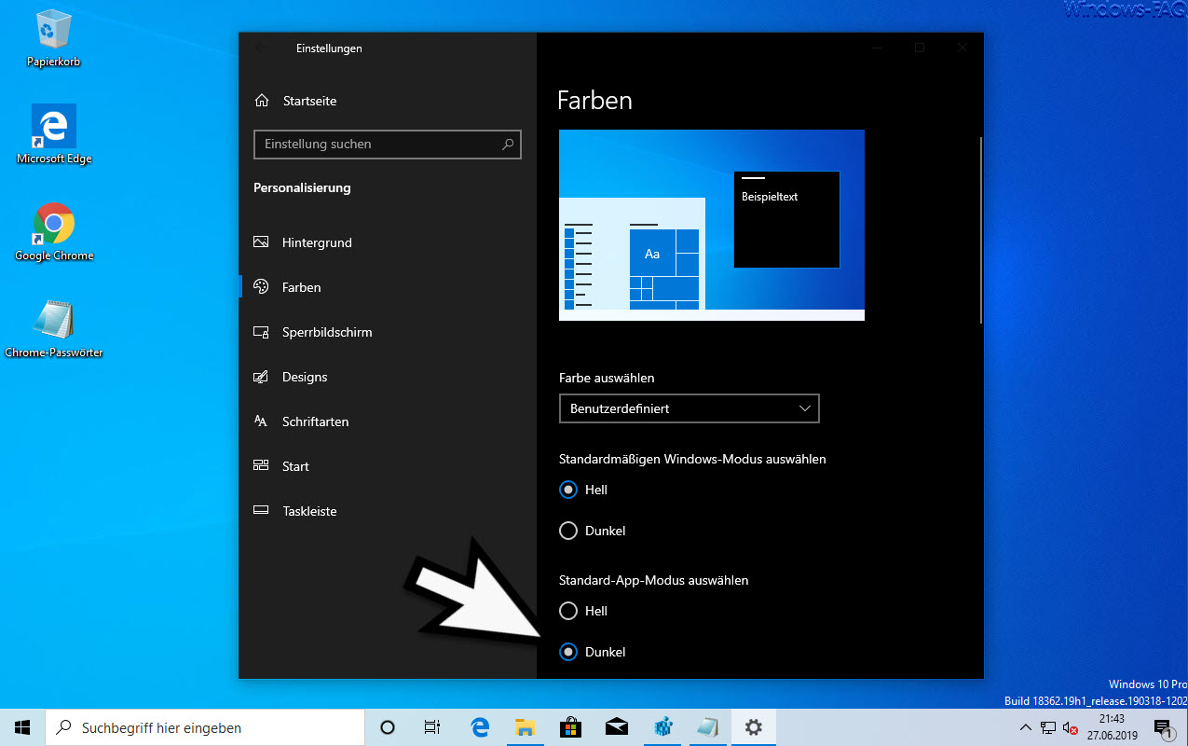Click the back arrow in Einstellungen
Image resolution: width=1188 pixels, height=746 pixels.
[261, 48]
